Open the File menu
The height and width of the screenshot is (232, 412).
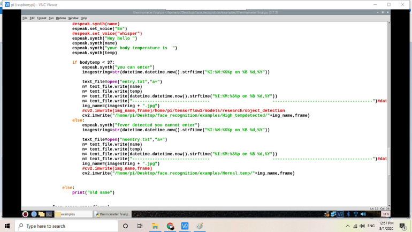[25, 18]
